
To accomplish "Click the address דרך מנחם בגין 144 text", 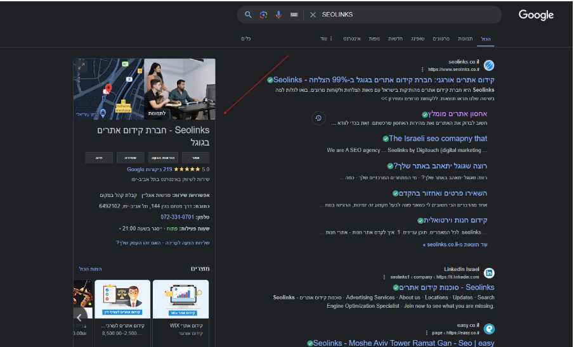I will 146,206.
